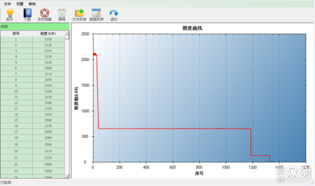
Task: Select sequence number 13 cell
Action: [16, 109]
